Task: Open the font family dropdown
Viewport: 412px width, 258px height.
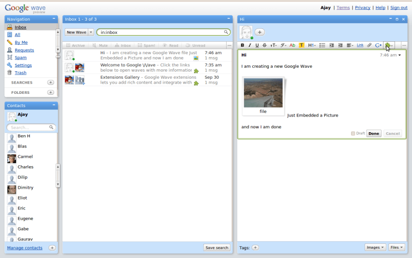Action: point(283,45)
